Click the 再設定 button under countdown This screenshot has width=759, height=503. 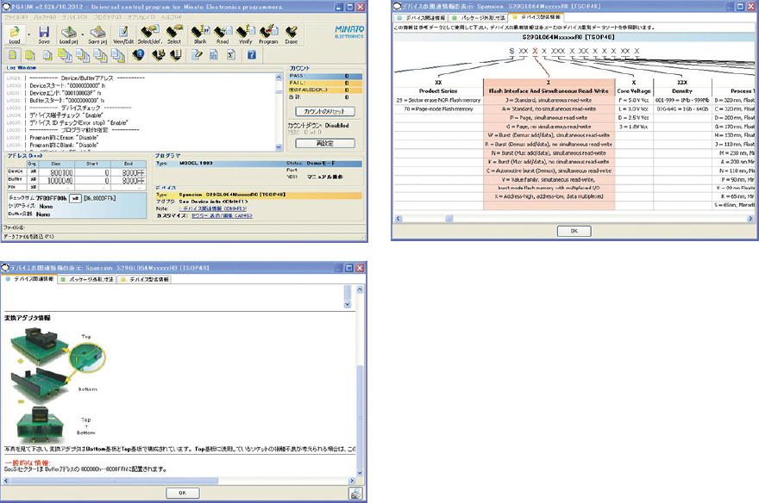pos(325,144)
